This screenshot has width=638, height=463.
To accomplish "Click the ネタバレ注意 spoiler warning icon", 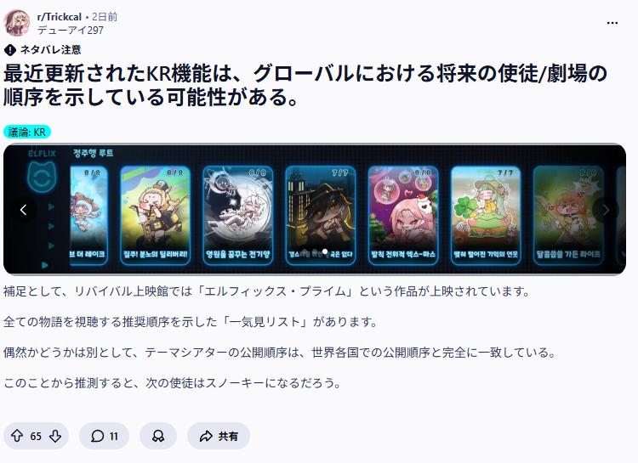I will [9, 50].
